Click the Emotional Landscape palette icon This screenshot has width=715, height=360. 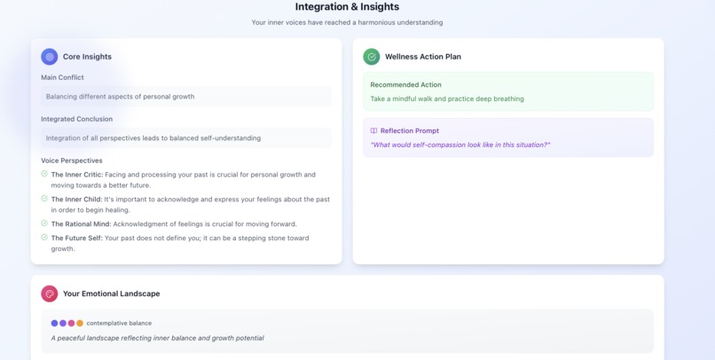(50, 293)
